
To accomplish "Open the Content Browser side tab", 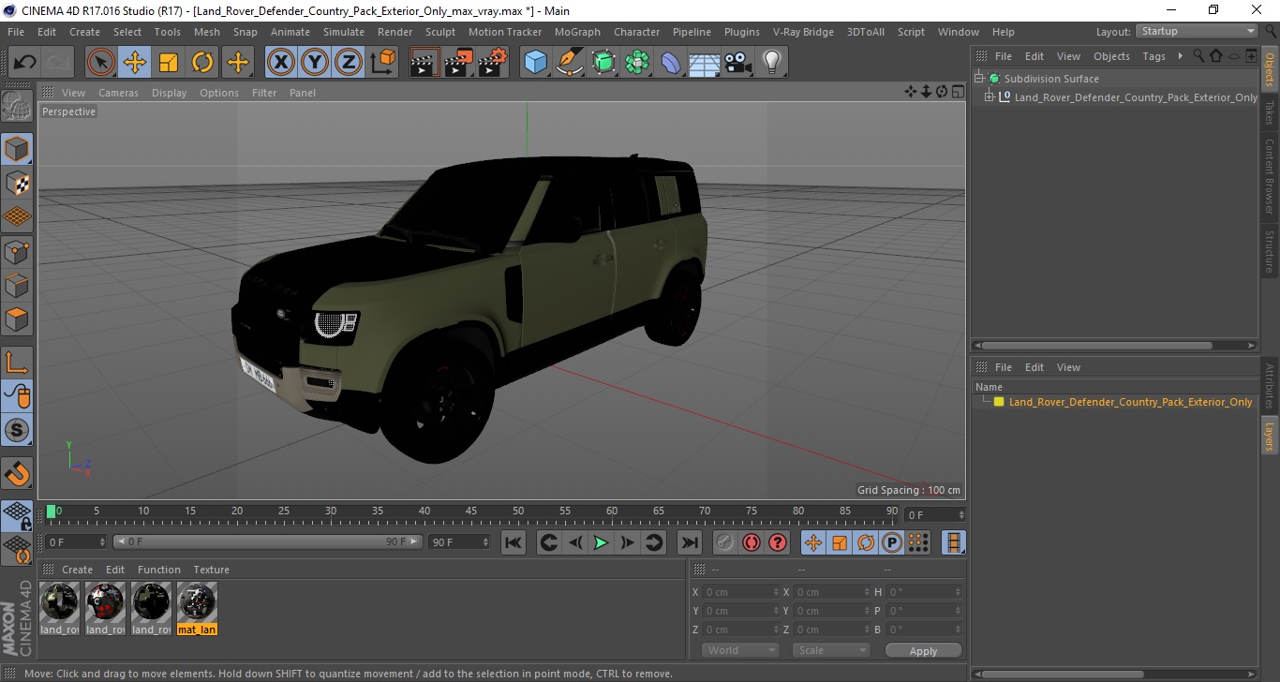I will pyautogui.click(x=1270, y=176).
